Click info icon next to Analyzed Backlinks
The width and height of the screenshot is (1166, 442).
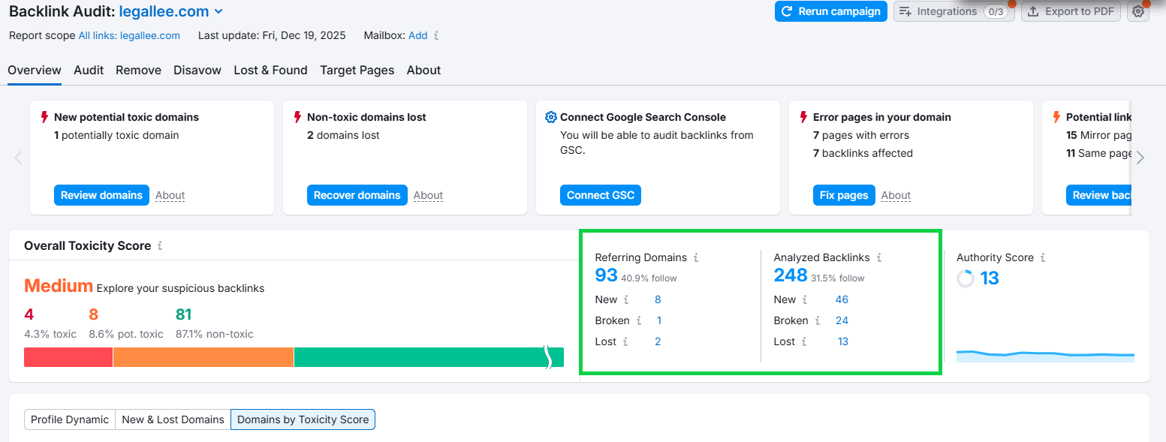[x=879, y=257]
